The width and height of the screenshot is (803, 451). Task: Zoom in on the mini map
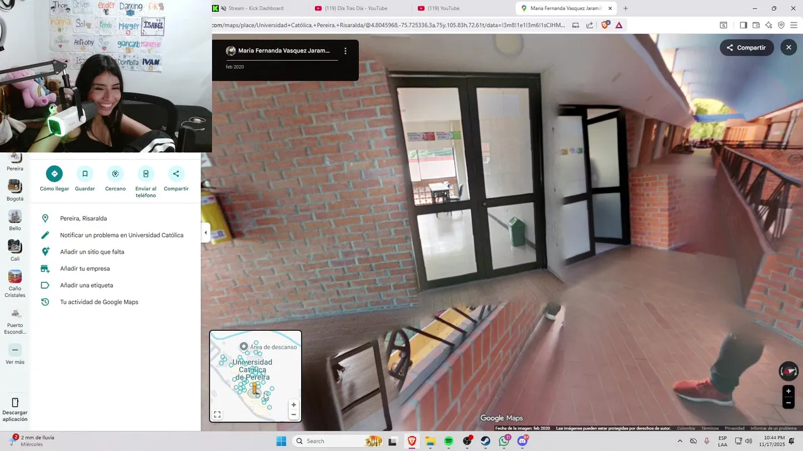(x=294, y=405)
